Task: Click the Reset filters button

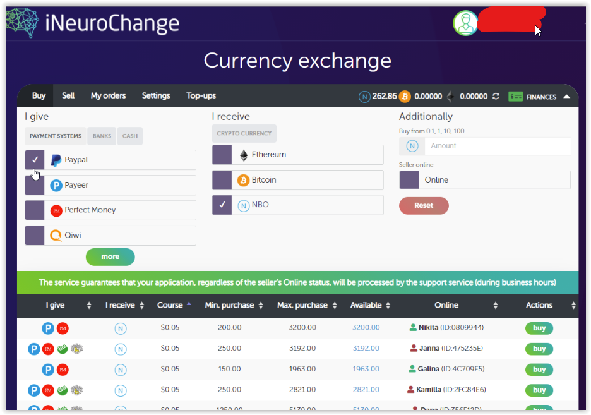Action: 424,205
